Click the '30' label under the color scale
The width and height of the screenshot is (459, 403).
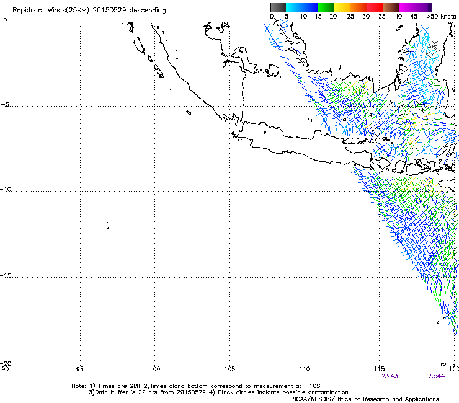point(366,17)
